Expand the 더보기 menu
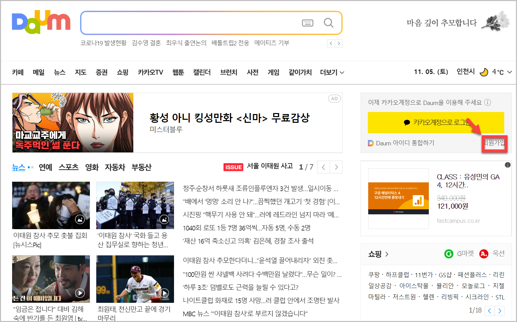 point(332,72)
